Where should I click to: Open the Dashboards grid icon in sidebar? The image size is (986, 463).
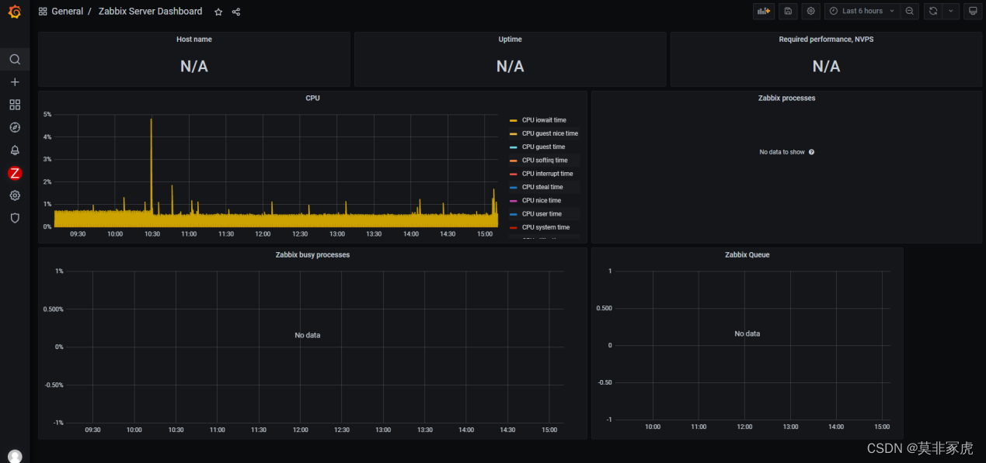pyautogui.click(x=15, y=105)
